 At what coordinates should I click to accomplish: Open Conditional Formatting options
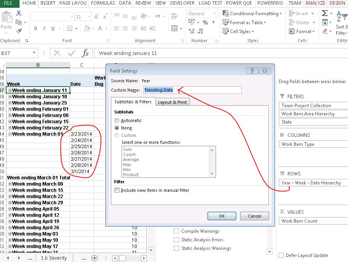tap(252, 13)
